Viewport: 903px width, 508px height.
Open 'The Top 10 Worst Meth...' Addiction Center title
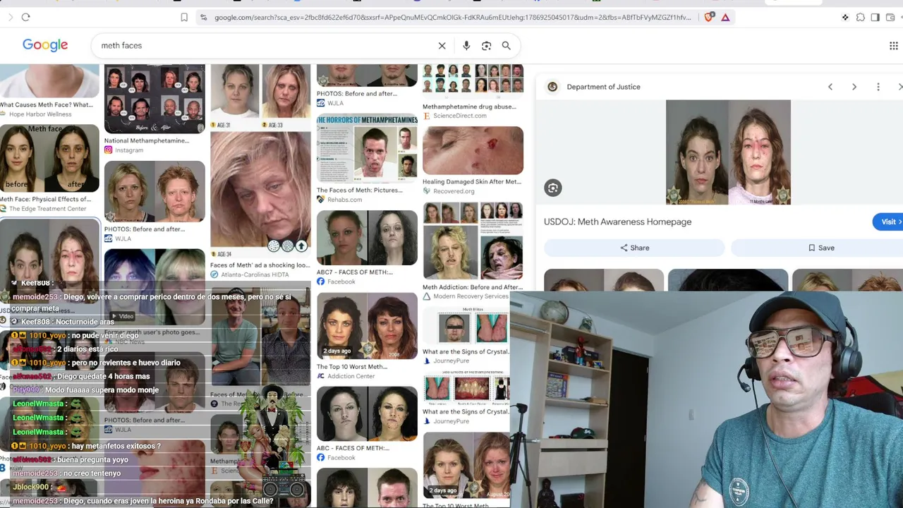click(352, 367)
